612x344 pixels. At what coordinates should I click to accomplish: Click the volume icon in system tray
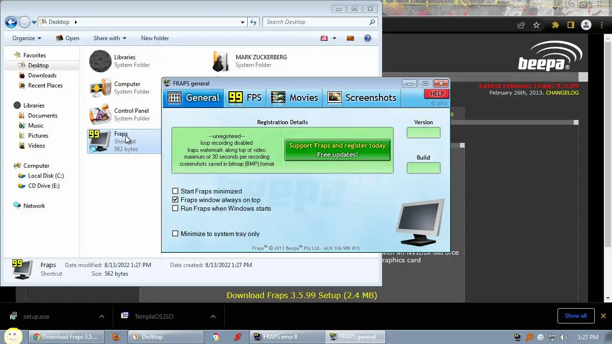coord(564,337)
